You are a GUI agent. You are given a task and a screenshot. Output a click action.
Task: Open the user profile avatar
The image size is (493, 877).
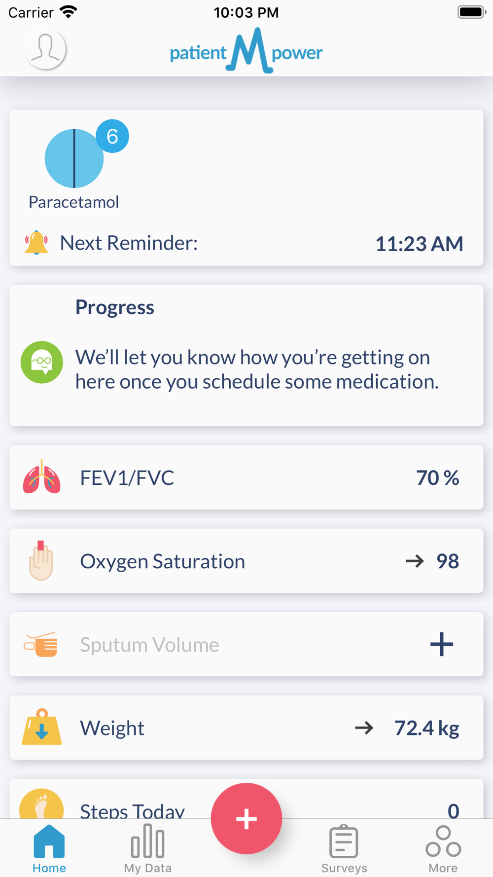(46, 49)
